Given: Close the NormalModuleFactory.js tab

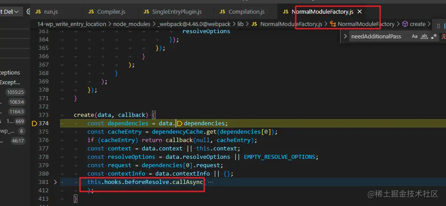Looking at the screenshot, I should tap(359, 11).
